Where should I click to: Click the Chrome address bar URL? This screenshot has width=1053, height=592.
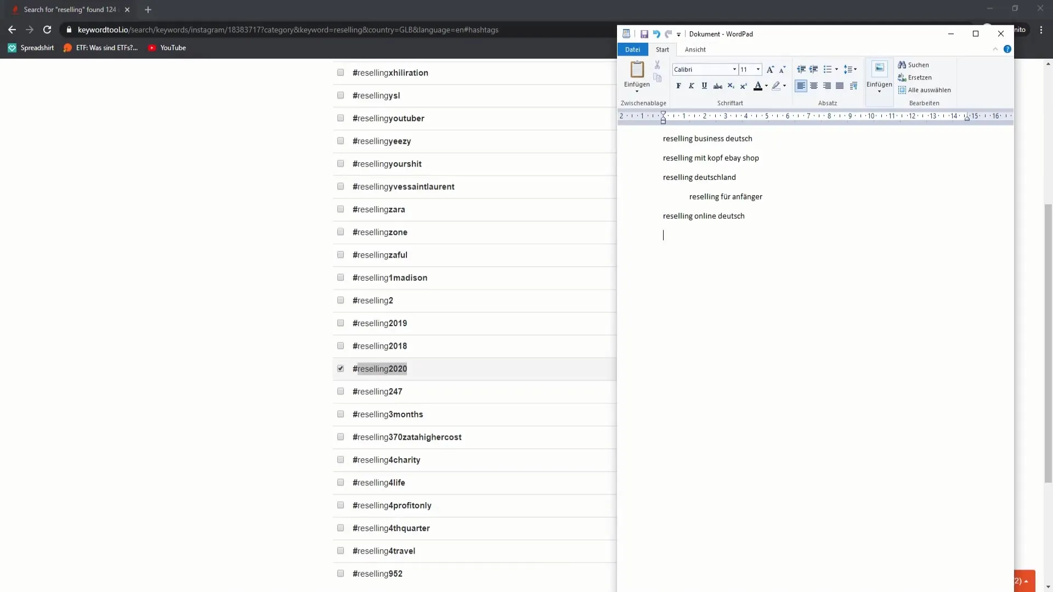point(288,30)
